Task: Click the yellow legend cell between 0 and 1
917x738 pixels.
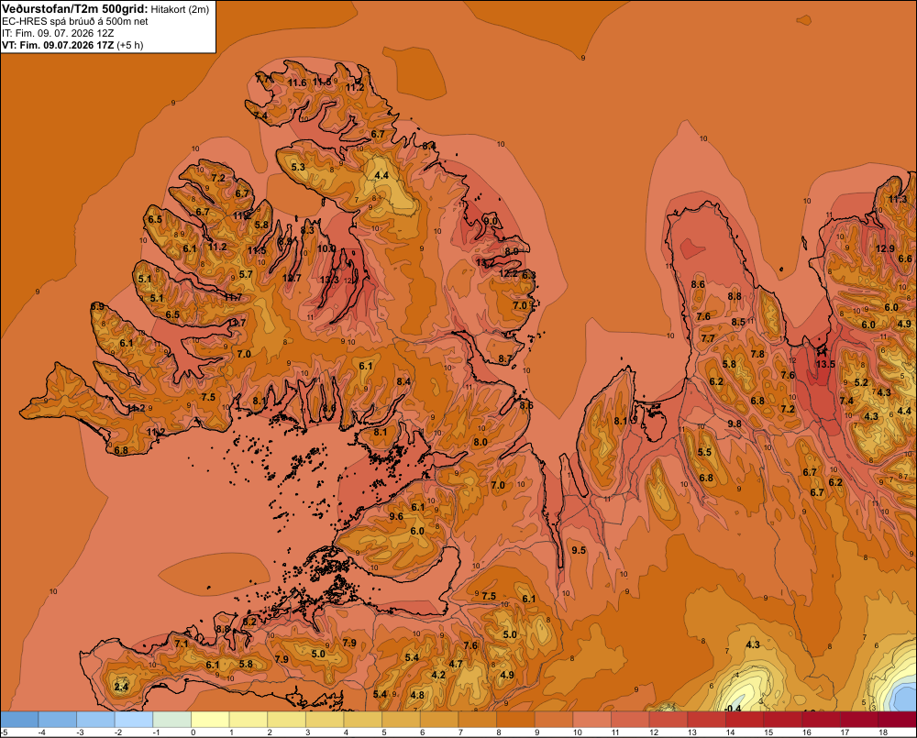Action: pos(211,720)
